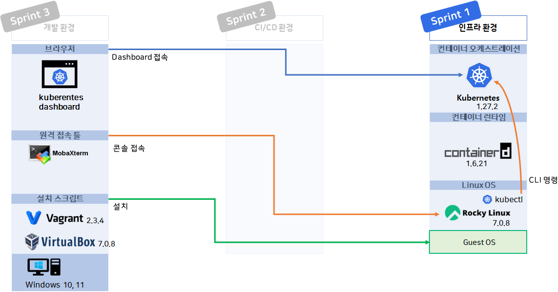Image resolution: width=558 pixels, height=292 pixels.
Task: Click the MobaXterm terminal icon
Action: [40, 154]
